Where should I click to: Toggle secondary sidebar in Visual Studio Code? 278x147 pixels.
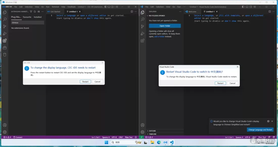point(251,7)
